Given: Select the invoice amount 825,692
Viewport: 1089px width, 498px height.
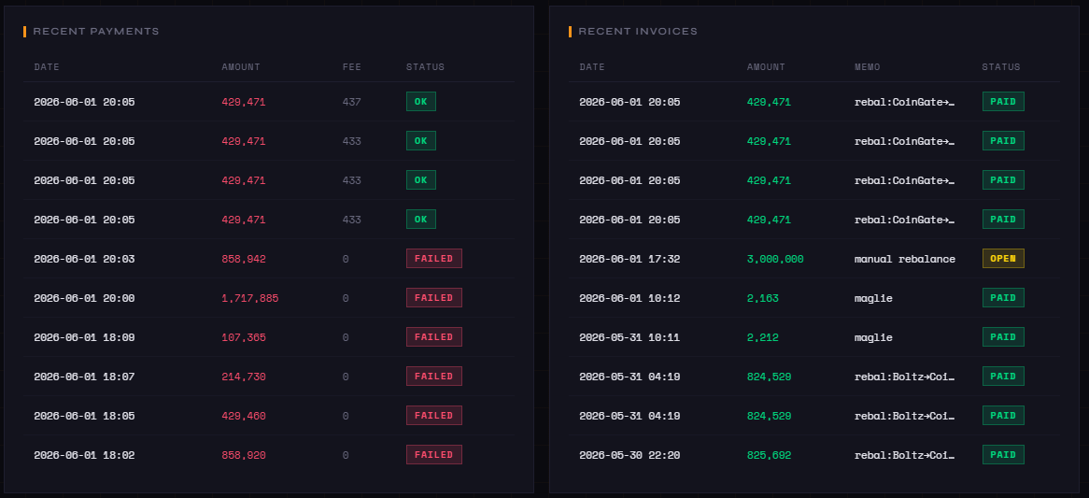Looking at the screenshot, I should coord(769,456).
